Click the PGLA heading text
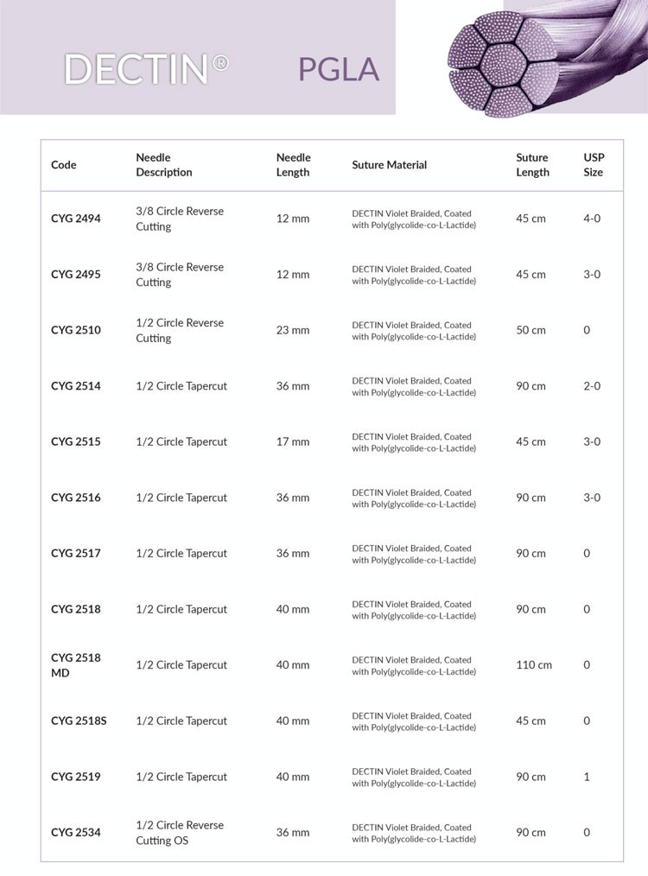The height and width of the screenshot is (876, 648). [x=339, y=69]
